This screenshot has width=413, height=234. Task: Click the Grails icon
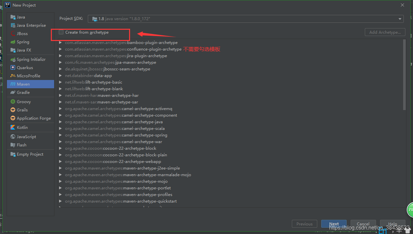tap(13, 110)
